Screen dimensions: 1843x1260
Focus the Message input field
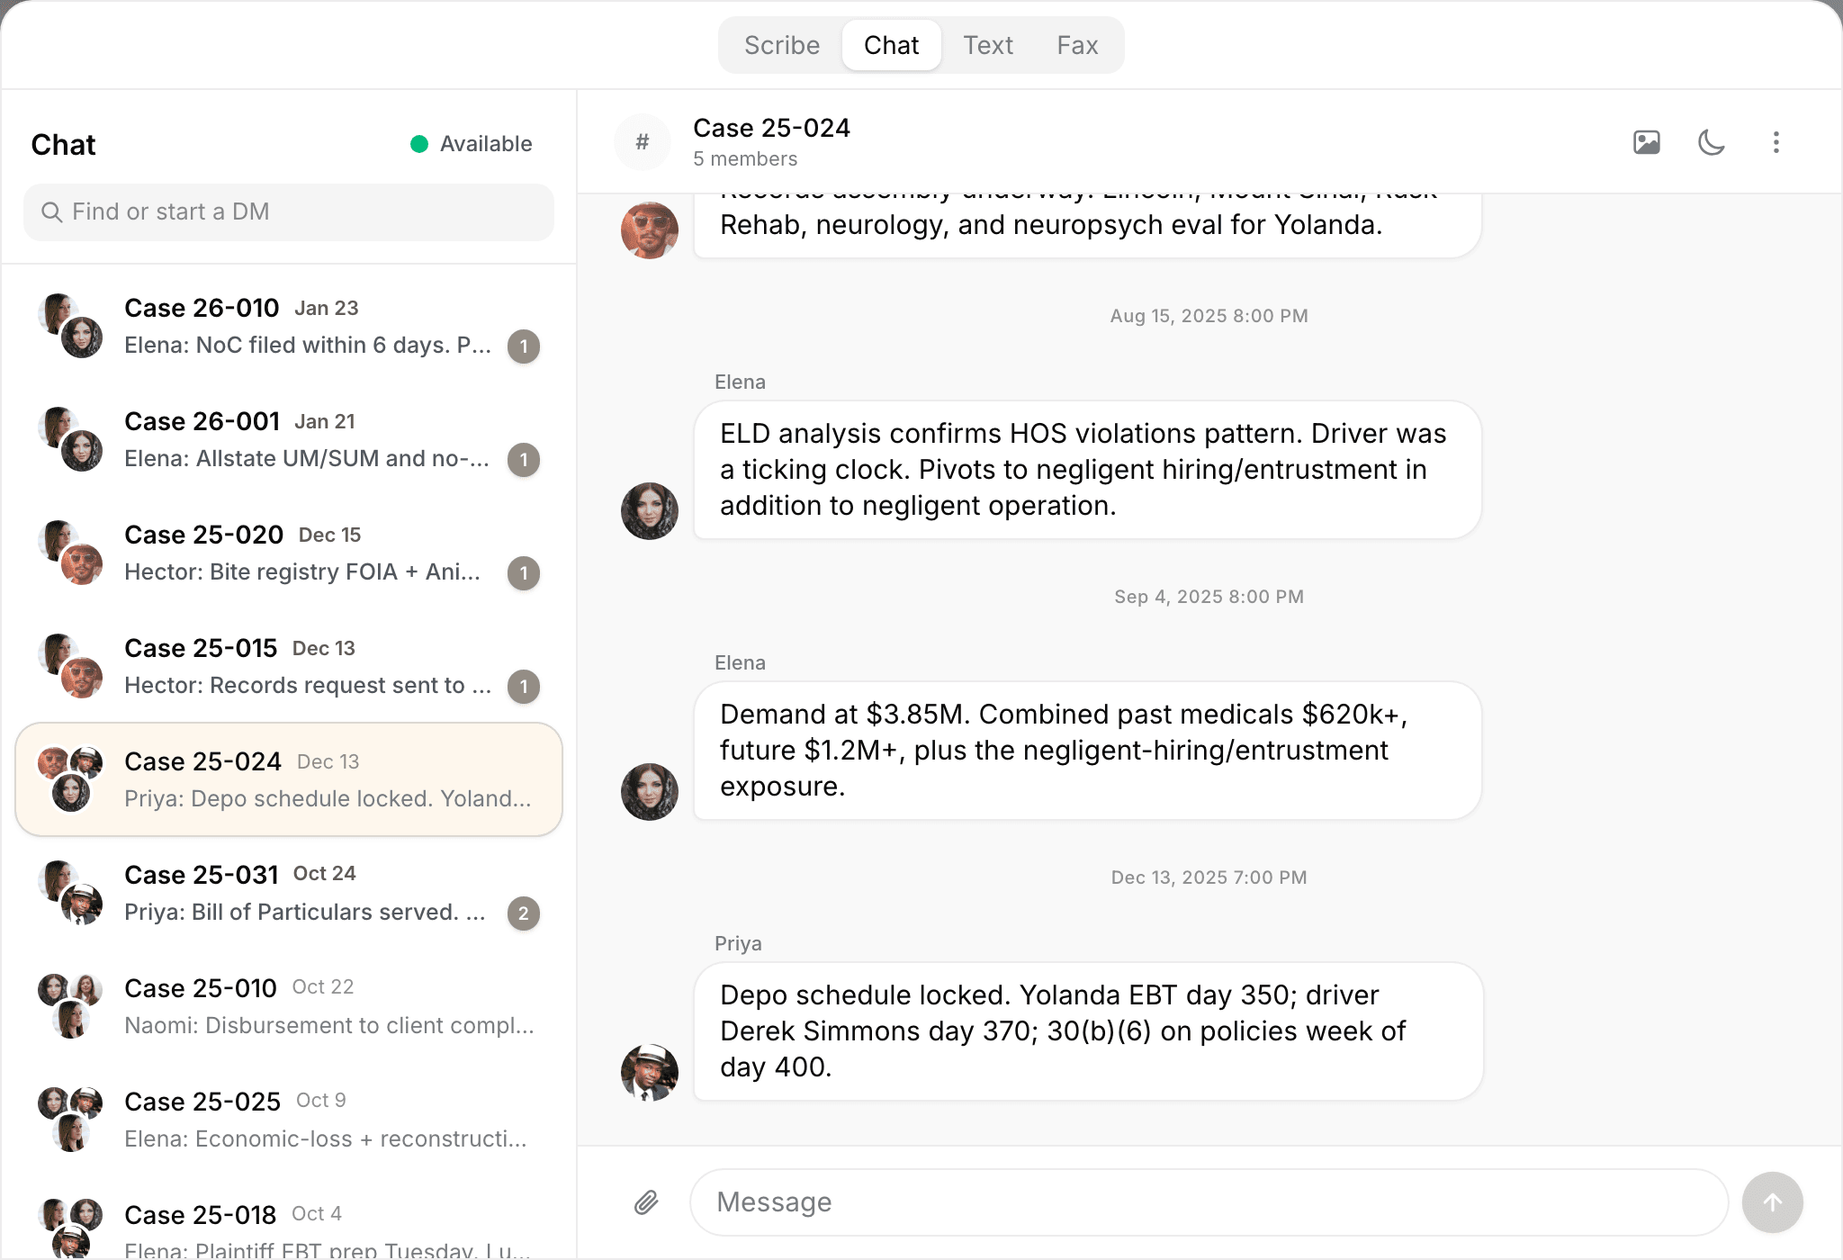pos(1209,1202)
